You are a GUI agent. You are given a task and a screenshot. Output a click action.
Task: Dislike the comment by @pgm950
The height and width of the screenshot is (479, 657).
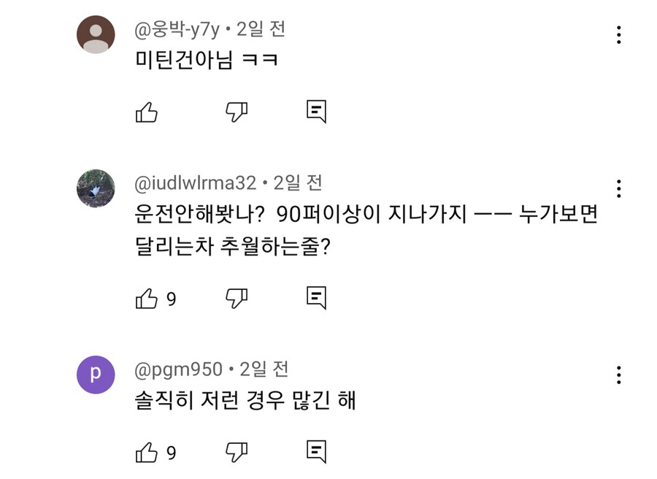point(235,451)
